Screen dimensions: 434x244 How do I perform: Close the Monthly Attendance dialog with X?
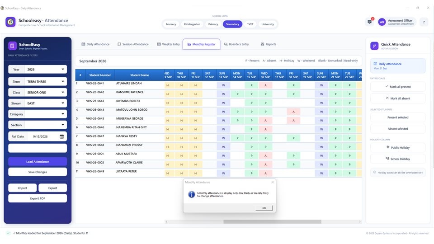point(272,182)
